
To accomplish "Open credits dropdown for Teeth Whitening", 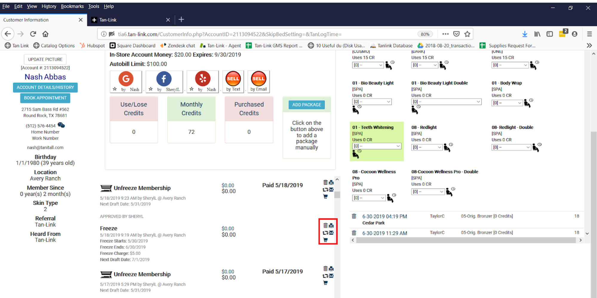I will coord(377,146).
